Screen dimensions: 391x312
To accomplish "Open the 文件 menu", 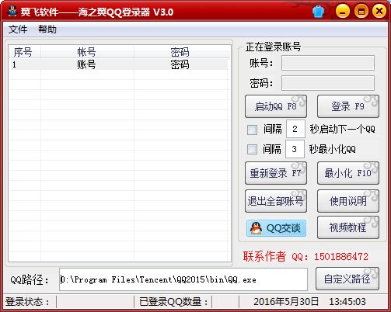I will click(18, 29).
